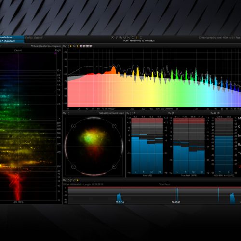Click the reset icon on RMS meter toolbar
The width and height of the screenshot is (241, 241).
click(x=134, y=113)
